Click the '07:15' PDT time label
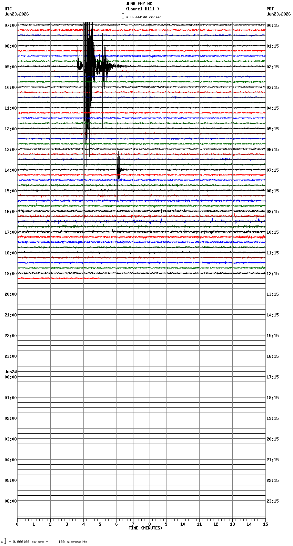 click(273, 170)
